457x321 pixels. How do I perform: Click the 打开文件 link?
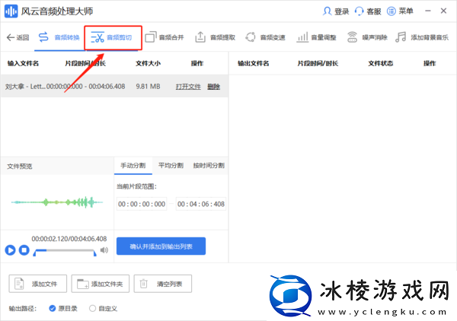188,87
